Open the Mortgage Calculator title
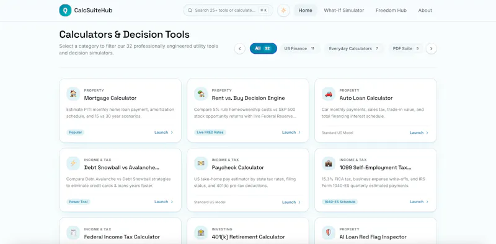Image resolution: width=496 pixels, height=244 pixels. click(x=110, y=98)
